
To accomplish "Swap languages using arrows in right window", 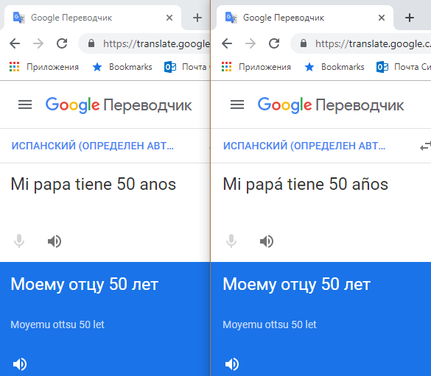I will click(x=426, y=146).
